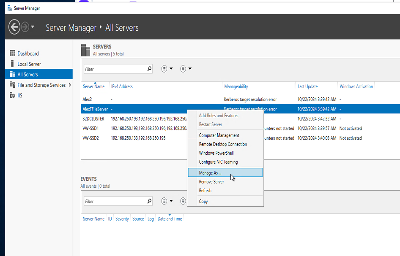The height and width of the screenshot is (256, 400).
Task: Sort events by Date and Time column
Action: pyautogui.click(x=170, y=219)
